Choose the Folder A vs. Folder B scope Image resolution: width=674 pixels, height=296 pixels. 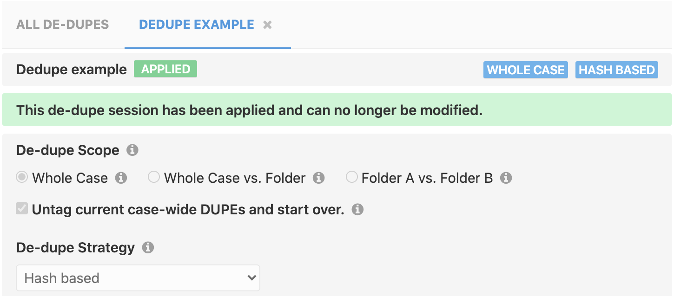[x=352, y=177]
